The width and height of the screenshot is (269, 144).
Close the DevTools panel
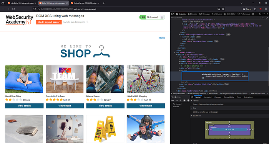267,14
